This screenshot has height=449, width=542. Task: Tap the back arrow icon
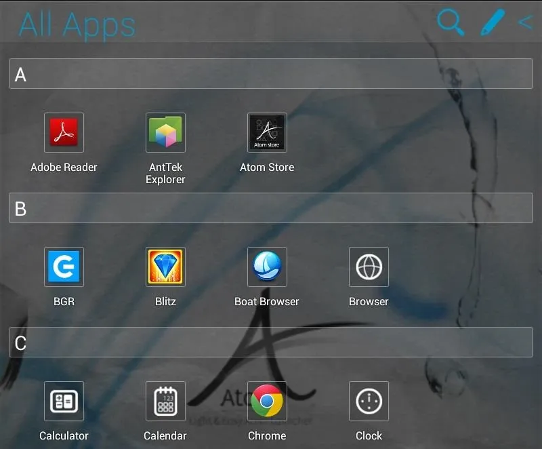[x=526, y=22]
